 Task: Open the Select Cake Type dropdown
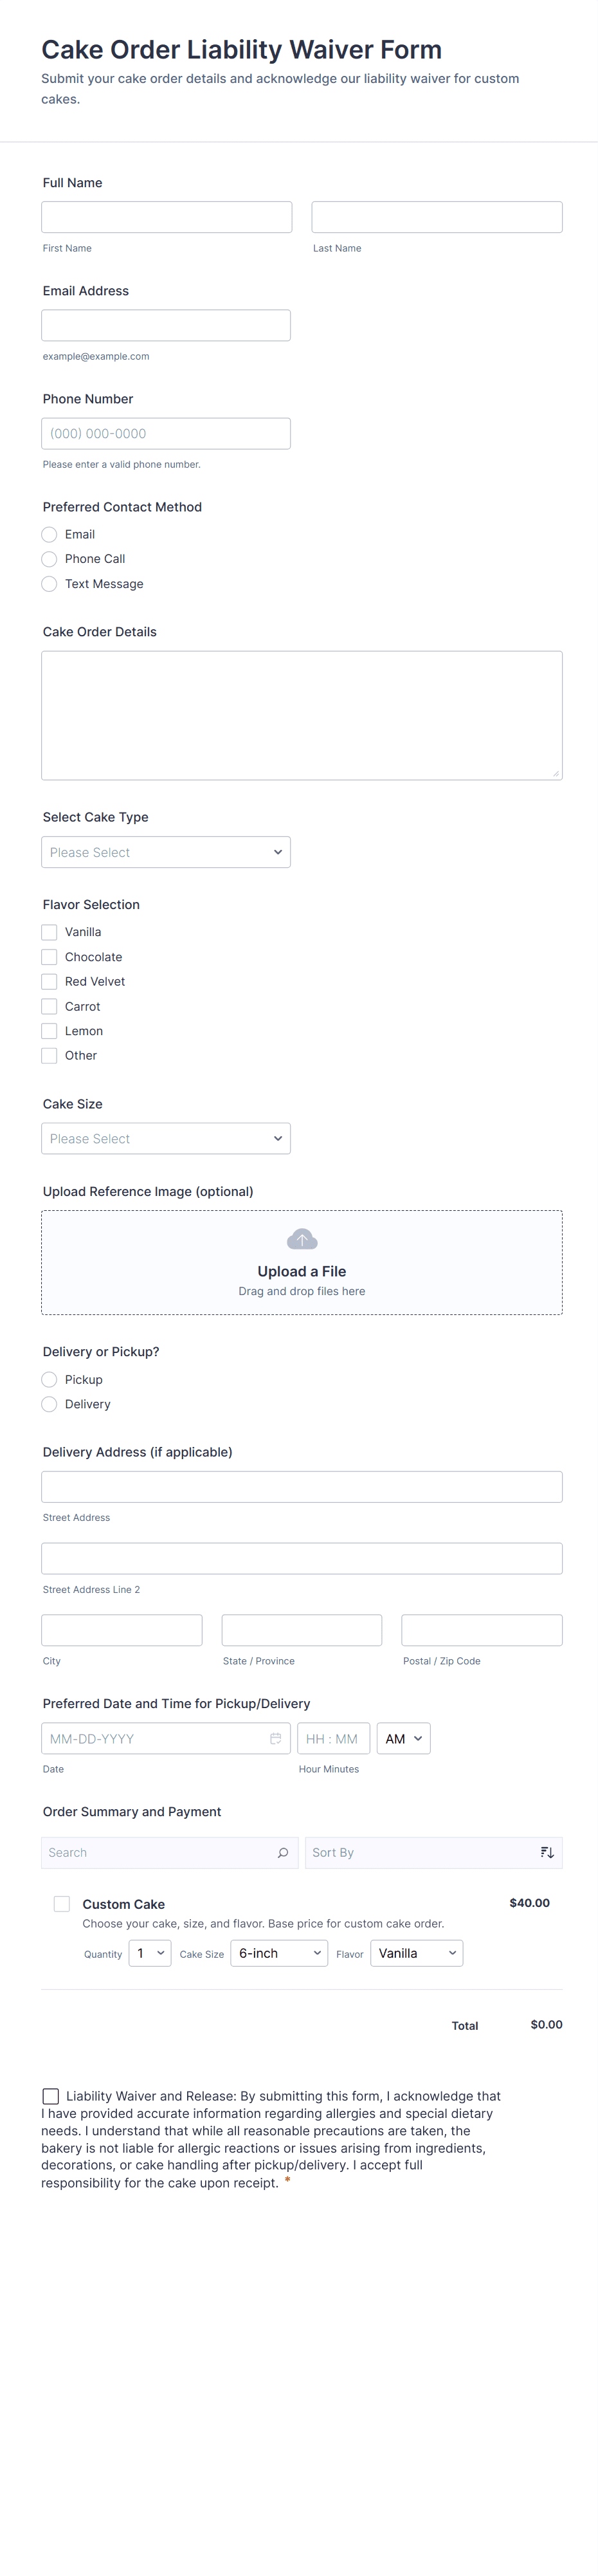166,852
